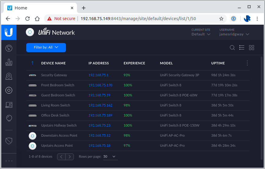Click the Guest Bedroom Switch device icon
265x169 pixels.
click(x=32, y=95)
